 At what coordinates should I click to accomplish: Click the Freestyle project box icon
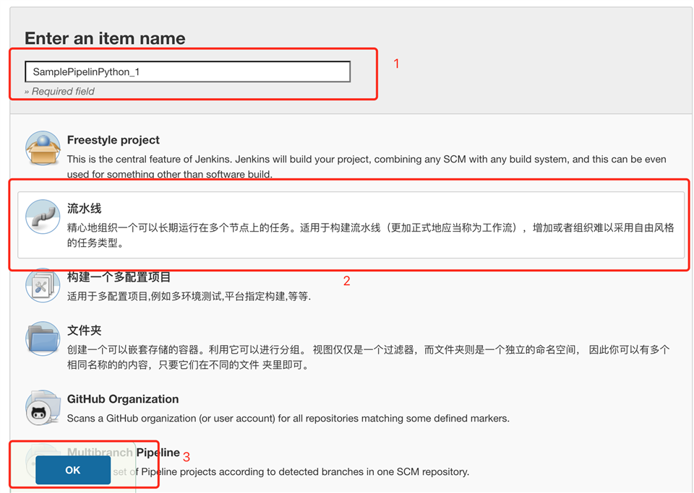click(x=43, y=149)
